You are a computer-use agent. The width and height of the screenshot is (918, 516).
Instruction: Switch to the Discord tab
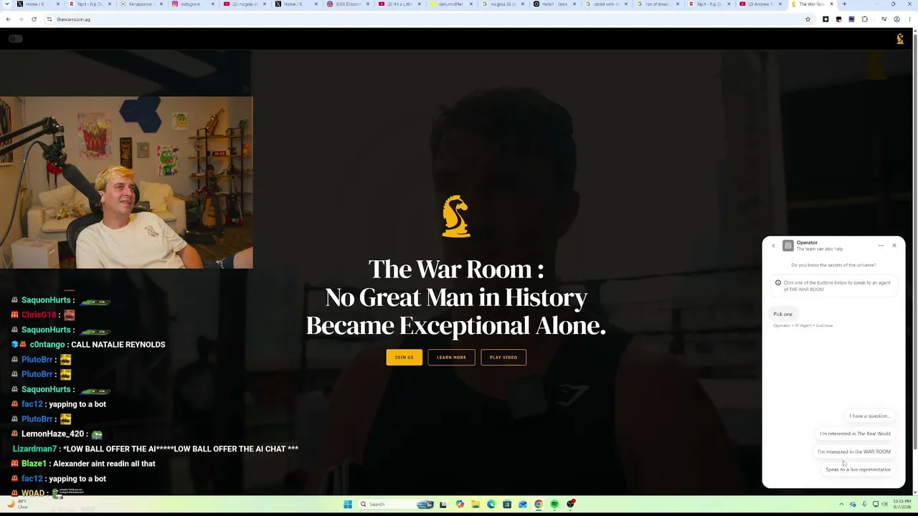coord(350,4)
